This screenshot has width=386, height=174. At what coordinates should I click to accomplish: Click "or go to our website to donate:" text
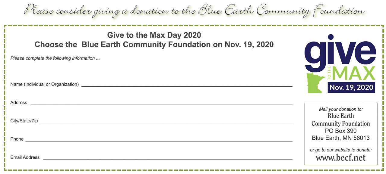[x=341, y=150]
